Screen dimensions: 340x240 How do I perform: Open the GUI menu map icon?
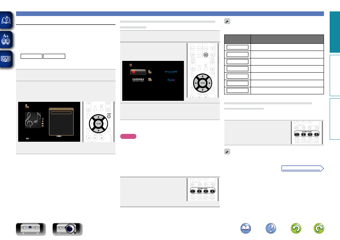point(7,59)
